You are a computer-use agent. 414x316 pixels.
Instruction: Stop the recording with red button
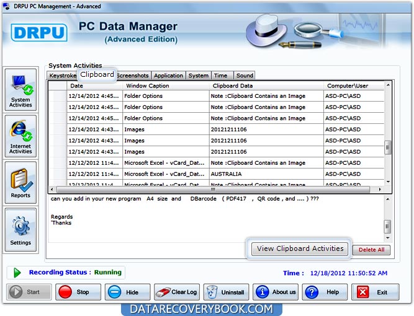pyautogui.click(x=78, y=292)
